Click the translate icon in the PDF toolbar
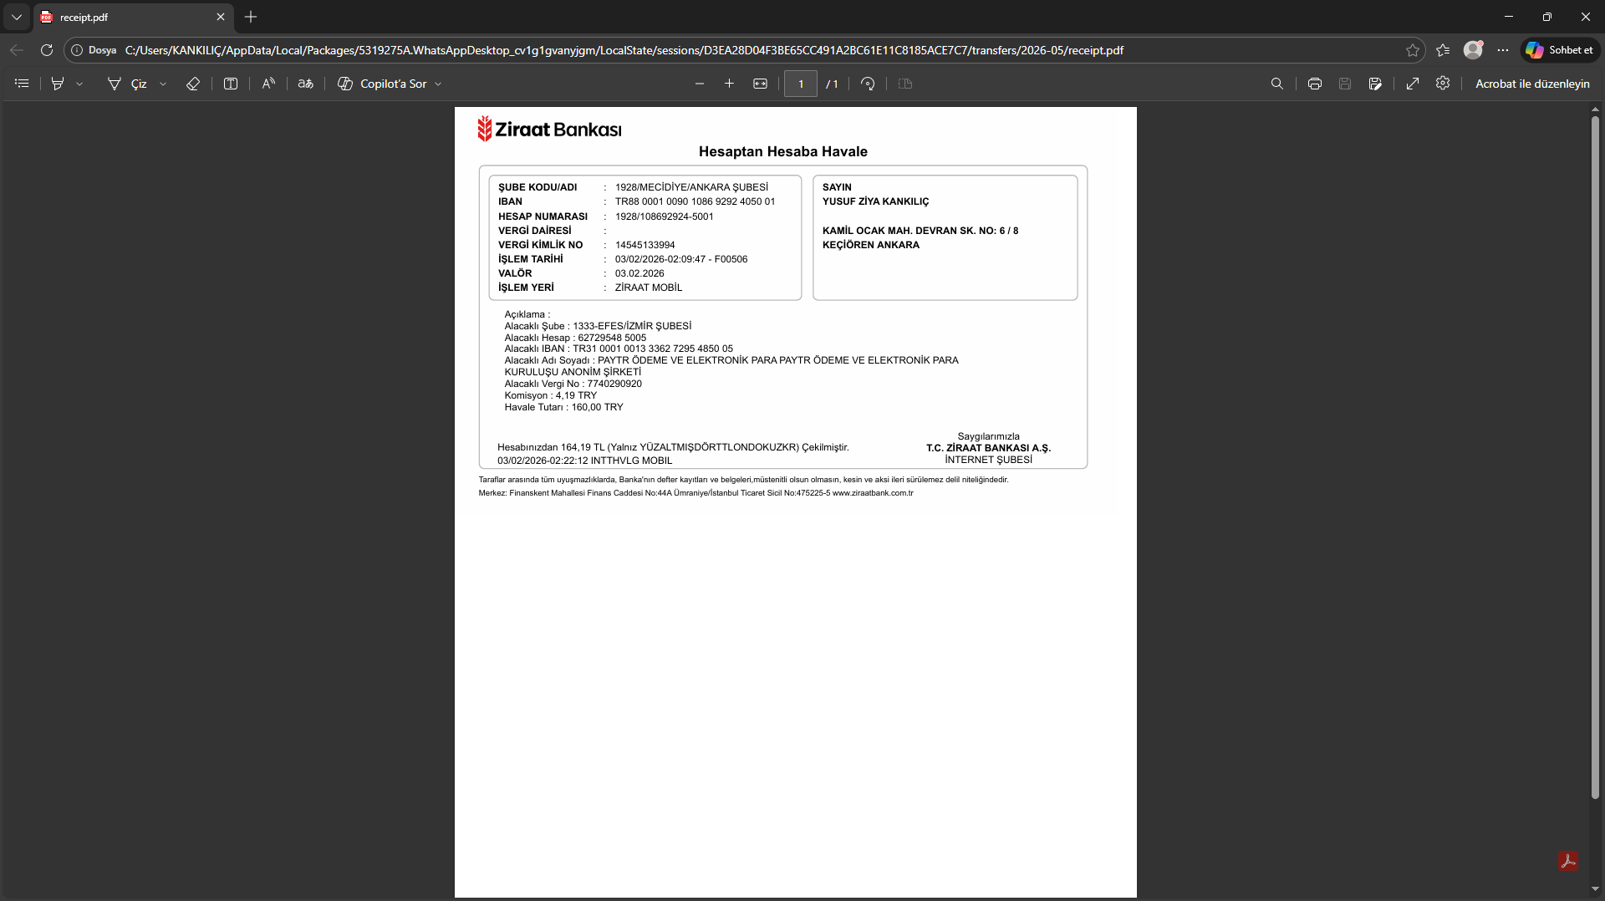 [306, 84]
